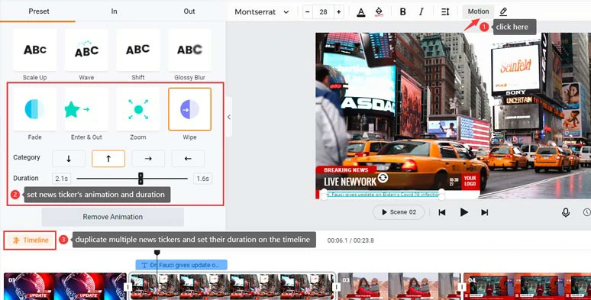591x300 pixels.
Task: Open the text color picker
Action: [x=361, y=12]
